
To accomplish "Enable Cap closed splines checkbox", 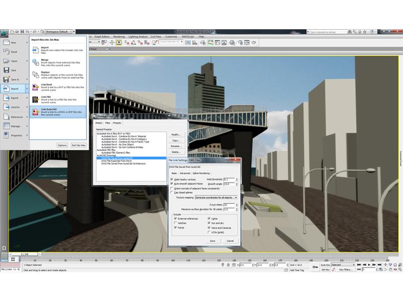I will click(x=172, y=192).
